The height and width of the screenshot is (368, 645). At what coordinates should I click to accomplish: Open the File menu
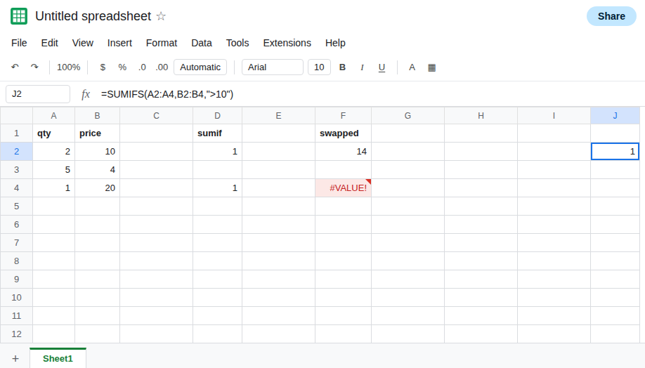point(19,43)
